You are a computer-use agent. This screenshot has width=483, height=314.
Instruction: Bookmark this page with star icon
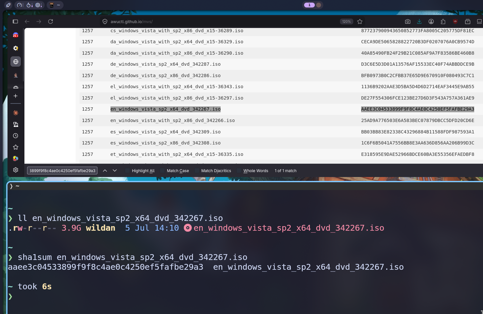click(360, 21)
